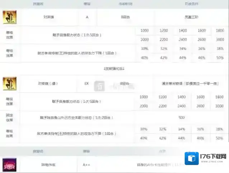229x173 pixels.
Task: Select '2600' in the rank EX skill table
Action: coord(200,106)
